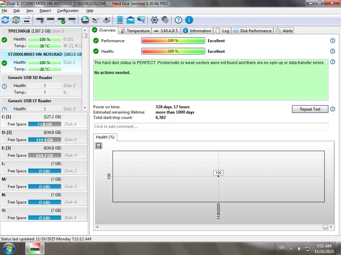
Task: Switch to the S.M.A.R.T. tab
Action: (x=166, y=31)
